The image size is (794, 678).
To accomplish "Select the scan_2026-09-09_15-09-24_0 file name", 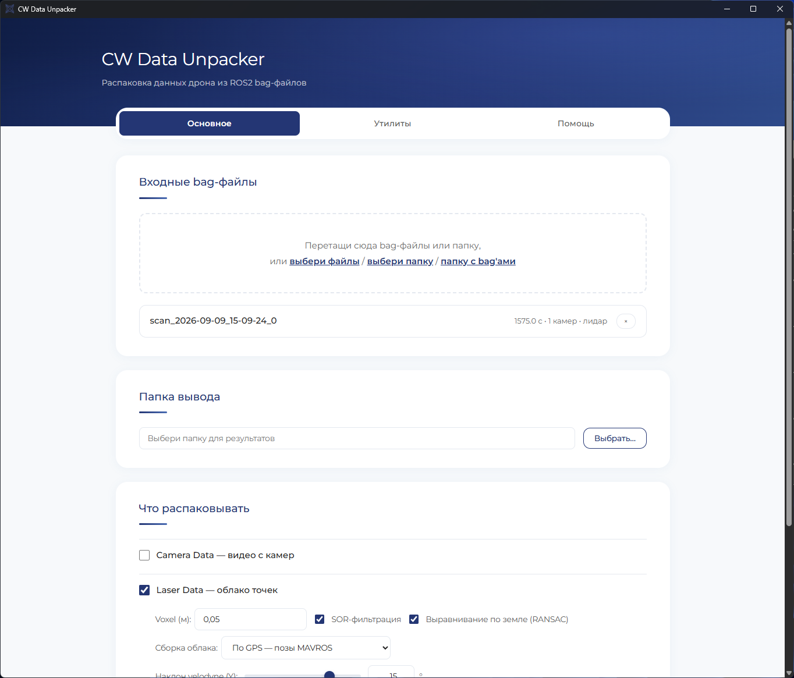I will point(213,321).
